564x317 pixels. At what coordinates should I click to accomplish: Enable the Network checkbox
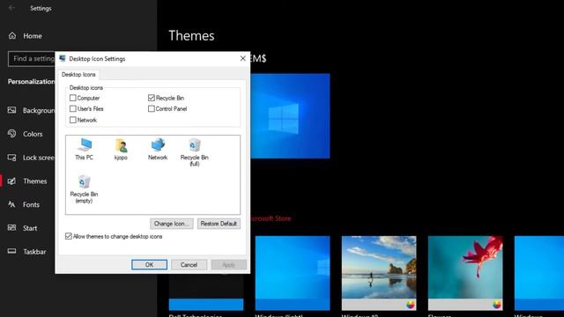tap(73, 120)
